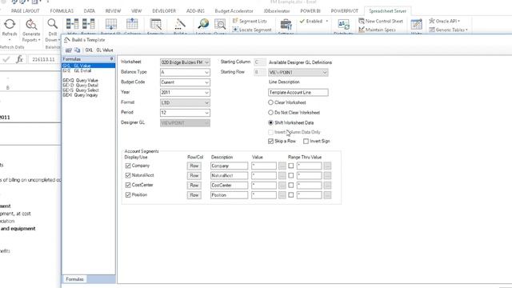Open the Formula assistant icon in ribbon
Image resolution: width=512 pixels, height=288 pixels.
click(x=156, y=24)
